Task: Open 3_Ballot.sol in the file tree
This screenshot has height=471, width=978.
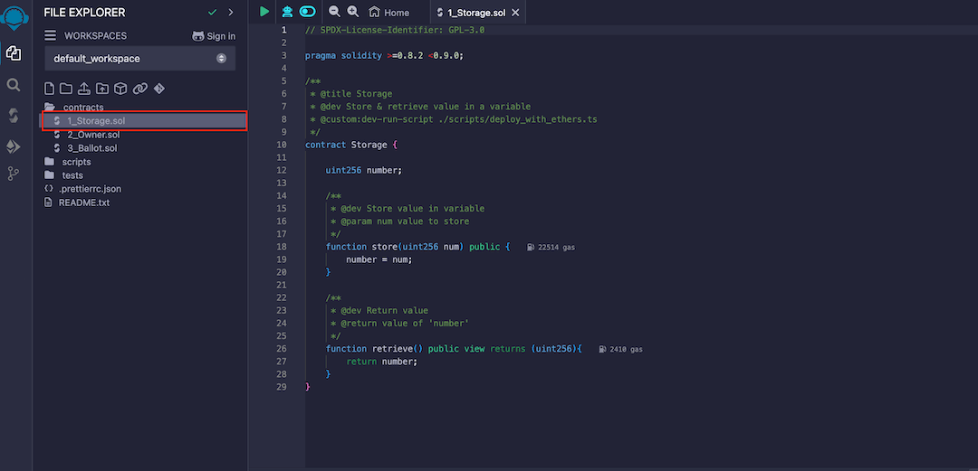Action: tap(91, 148)
